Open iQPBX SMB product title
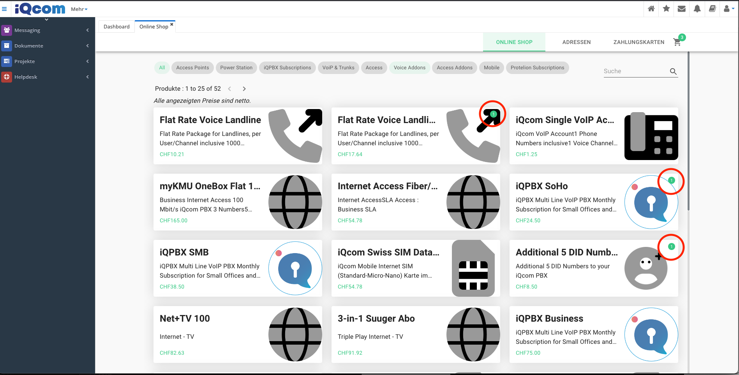739x375 pixels. click(x=184, y=252)
